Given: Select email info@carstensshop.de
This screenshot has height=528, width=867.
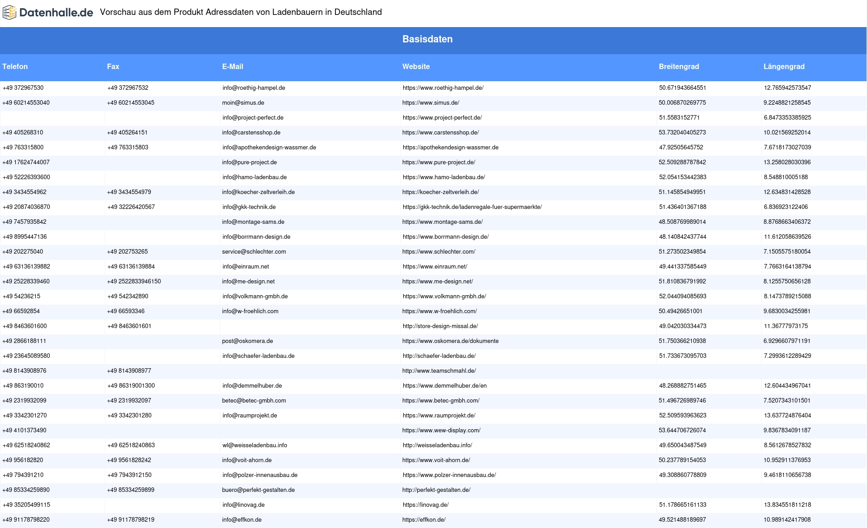Looking at the screenshot, I should tap(251, 133).
